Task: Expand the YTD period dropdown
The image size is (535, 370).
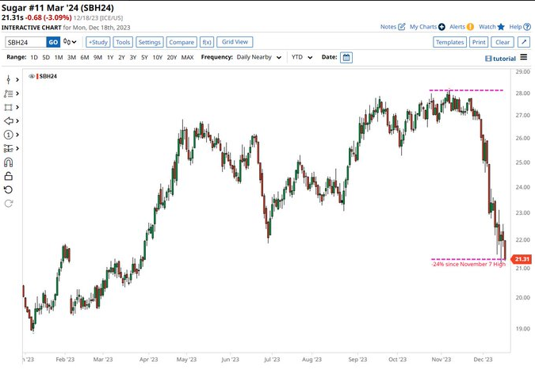Action: 301,57
